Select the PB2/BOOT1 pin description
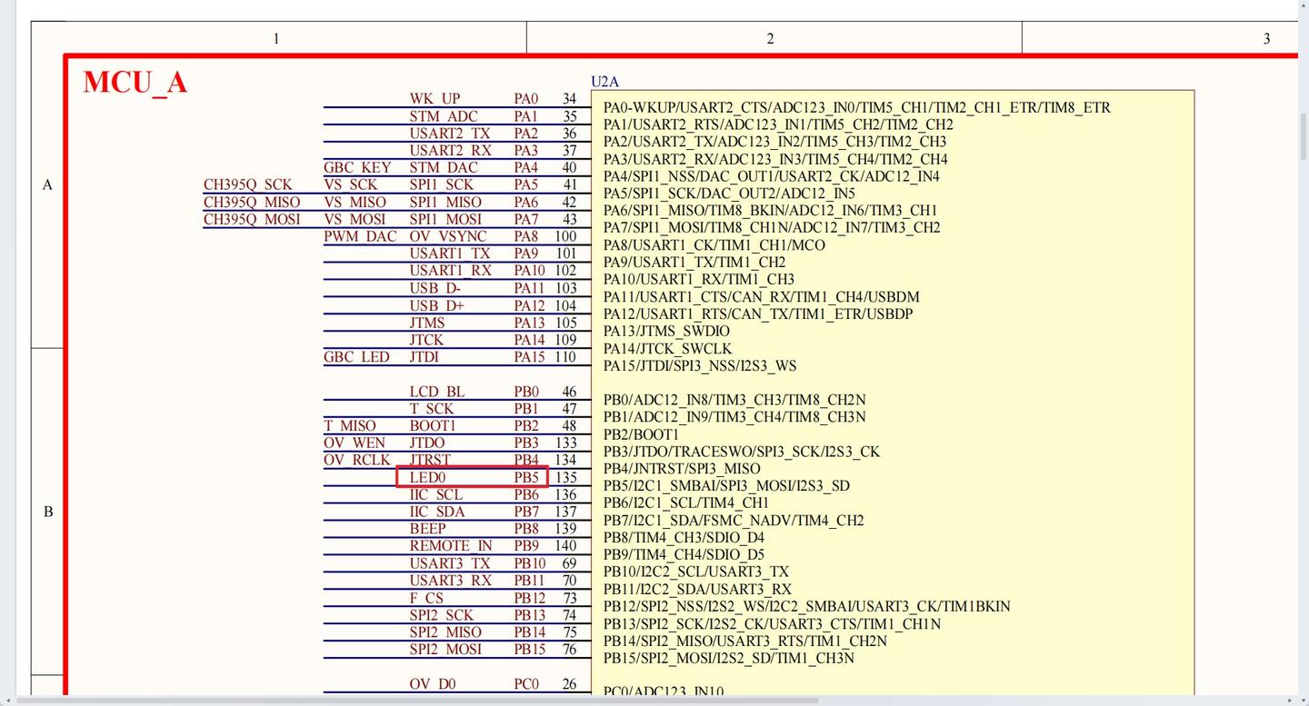Image resolution: width=1309 pixels, height=706 pixels. coord(641,434)
